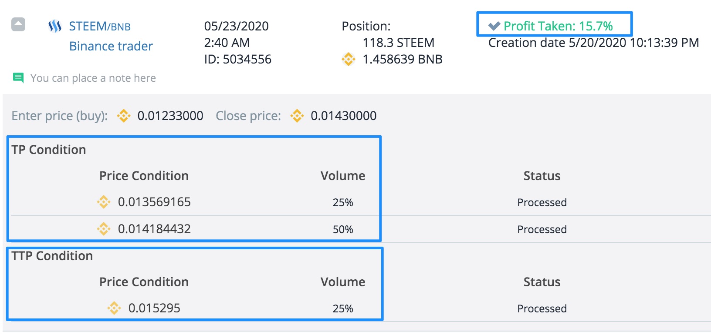Click the TP Condition section heading

click(49, 150)
